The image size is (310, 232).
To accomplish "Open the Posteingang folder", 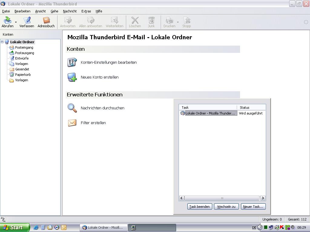I will coord(24,47).
